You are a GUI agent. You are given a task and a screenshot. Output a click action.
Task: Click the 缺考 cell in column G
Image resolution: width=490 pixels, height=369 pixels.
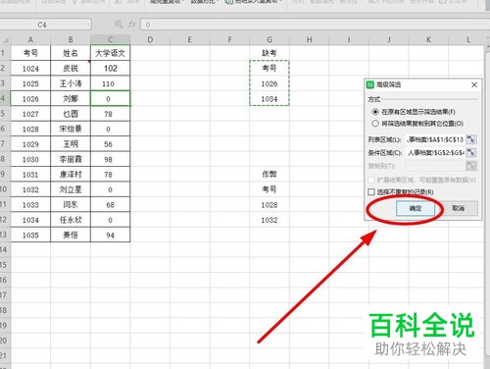tap(269, 53)
